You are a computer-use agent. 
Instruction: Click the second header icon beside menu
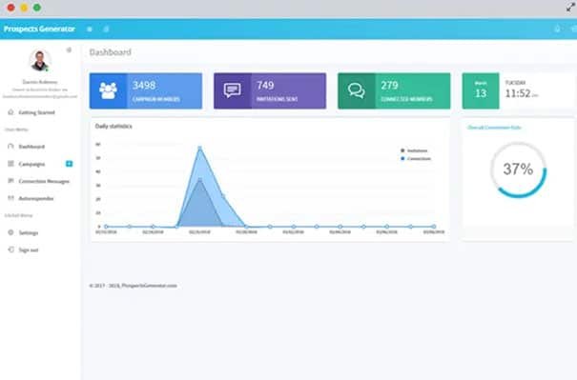[x=107, y=29]
